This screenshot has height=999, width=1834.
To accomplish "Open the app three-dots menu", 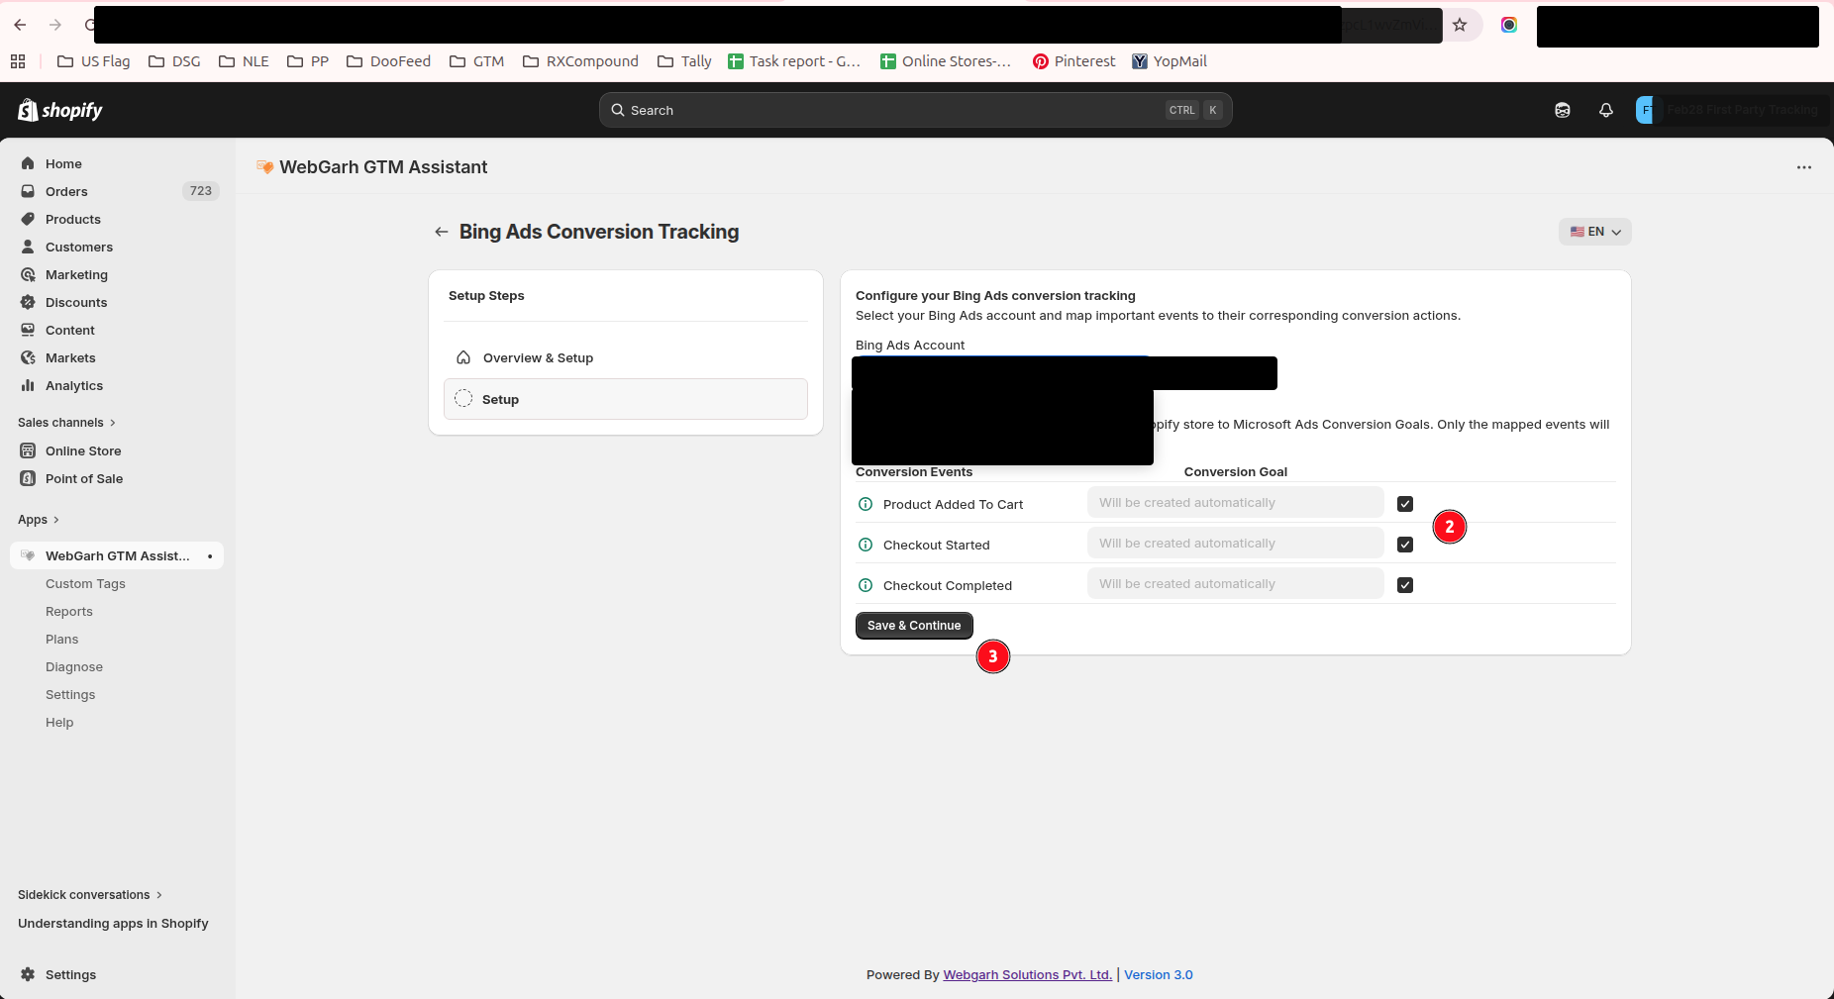I will tap(1804, 167).
